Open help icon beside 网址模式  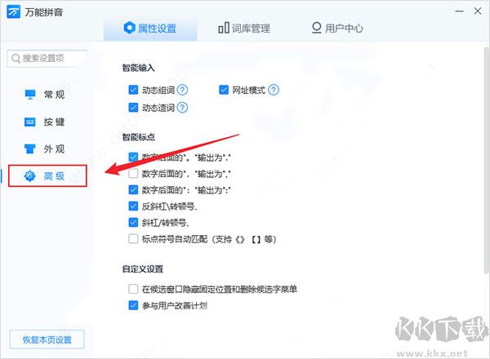(274, 90)
